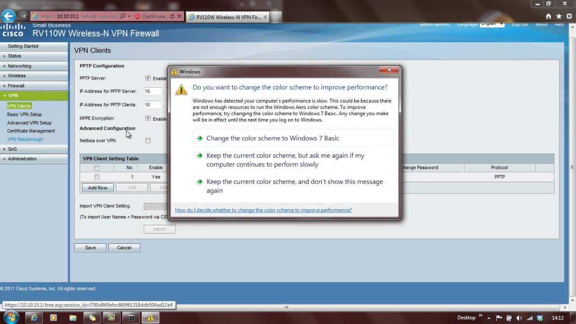Click the Log Out link

tap(520, 24)
